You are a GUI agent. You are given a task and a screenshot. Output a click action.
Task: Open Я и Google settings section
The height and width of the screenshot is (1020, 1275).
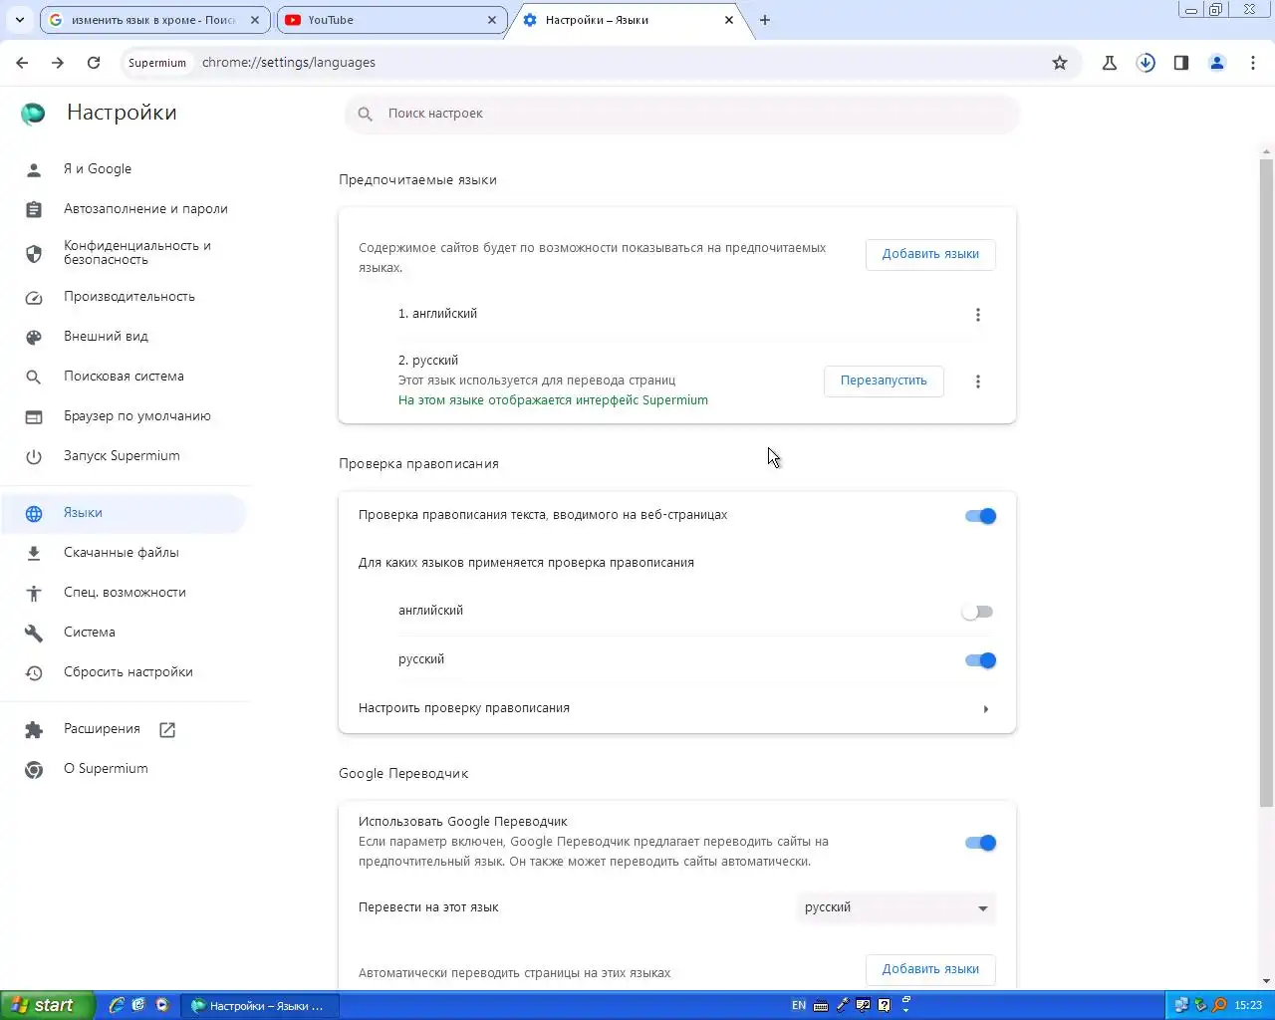(x=125, y=169)
